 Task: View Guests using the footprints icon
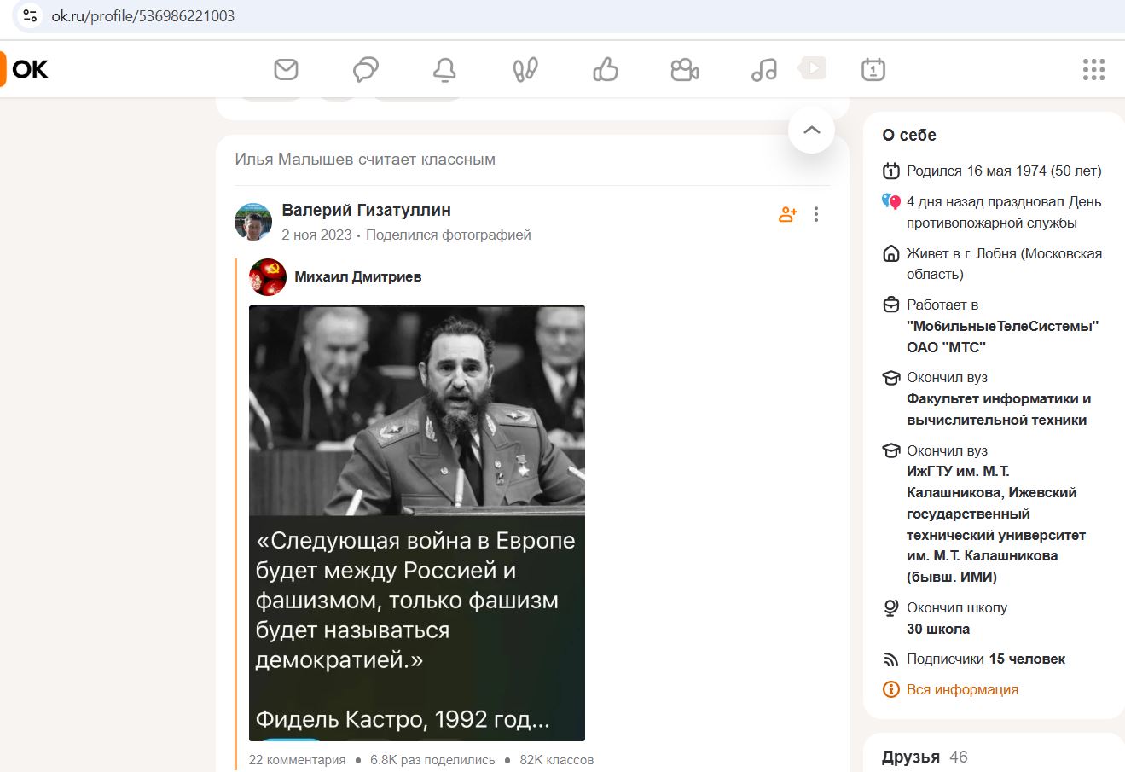[x=525, y=70]
